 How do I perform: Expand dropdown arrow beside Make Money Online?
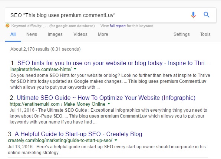(x=109, y=104)
